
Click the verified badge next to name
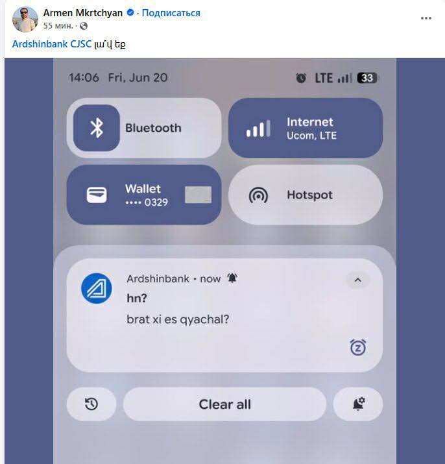(130, 13)
